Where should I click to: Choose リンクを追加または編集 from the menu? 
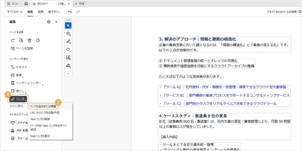(43, 106)
